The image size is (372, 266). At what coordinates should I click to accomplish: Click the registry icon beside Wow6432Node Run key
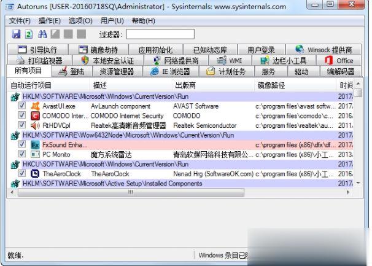[15, 135]
